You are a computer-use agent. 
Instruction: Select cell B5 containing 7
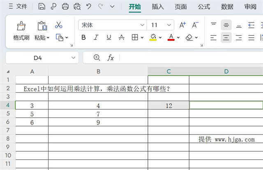(98, 114)
